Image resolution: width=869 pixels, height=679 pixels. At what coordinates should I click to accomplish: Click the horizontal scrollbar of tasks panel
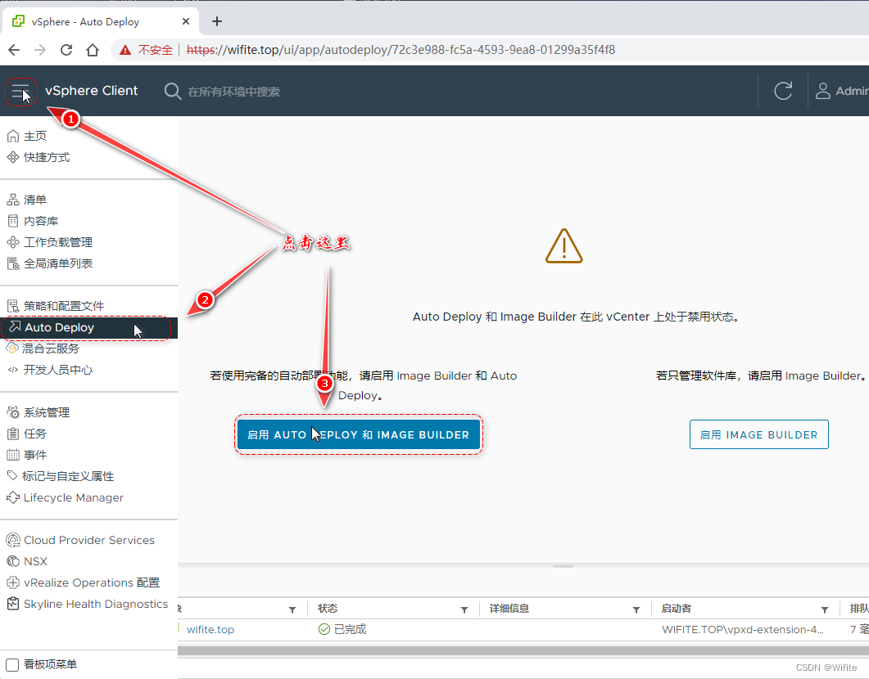(x=523, y=651)
